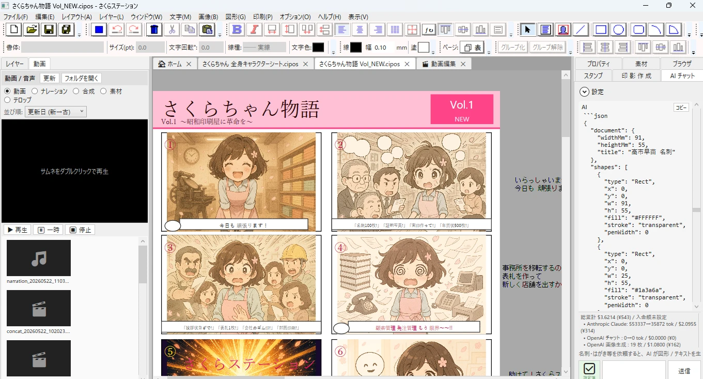Click the コピー button in AI chat
The width and height of the screenshot is (703, 379).
point(681,108)
